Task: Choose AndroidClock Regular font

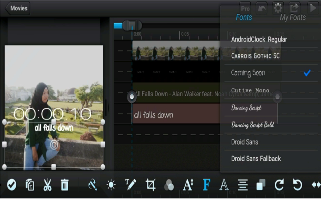Action: pos(271,39)
